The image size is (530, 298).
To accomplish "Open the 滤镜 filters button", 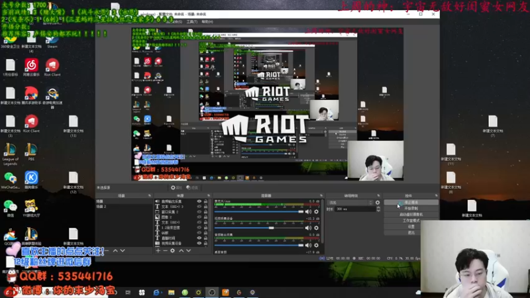I will 192,187.
